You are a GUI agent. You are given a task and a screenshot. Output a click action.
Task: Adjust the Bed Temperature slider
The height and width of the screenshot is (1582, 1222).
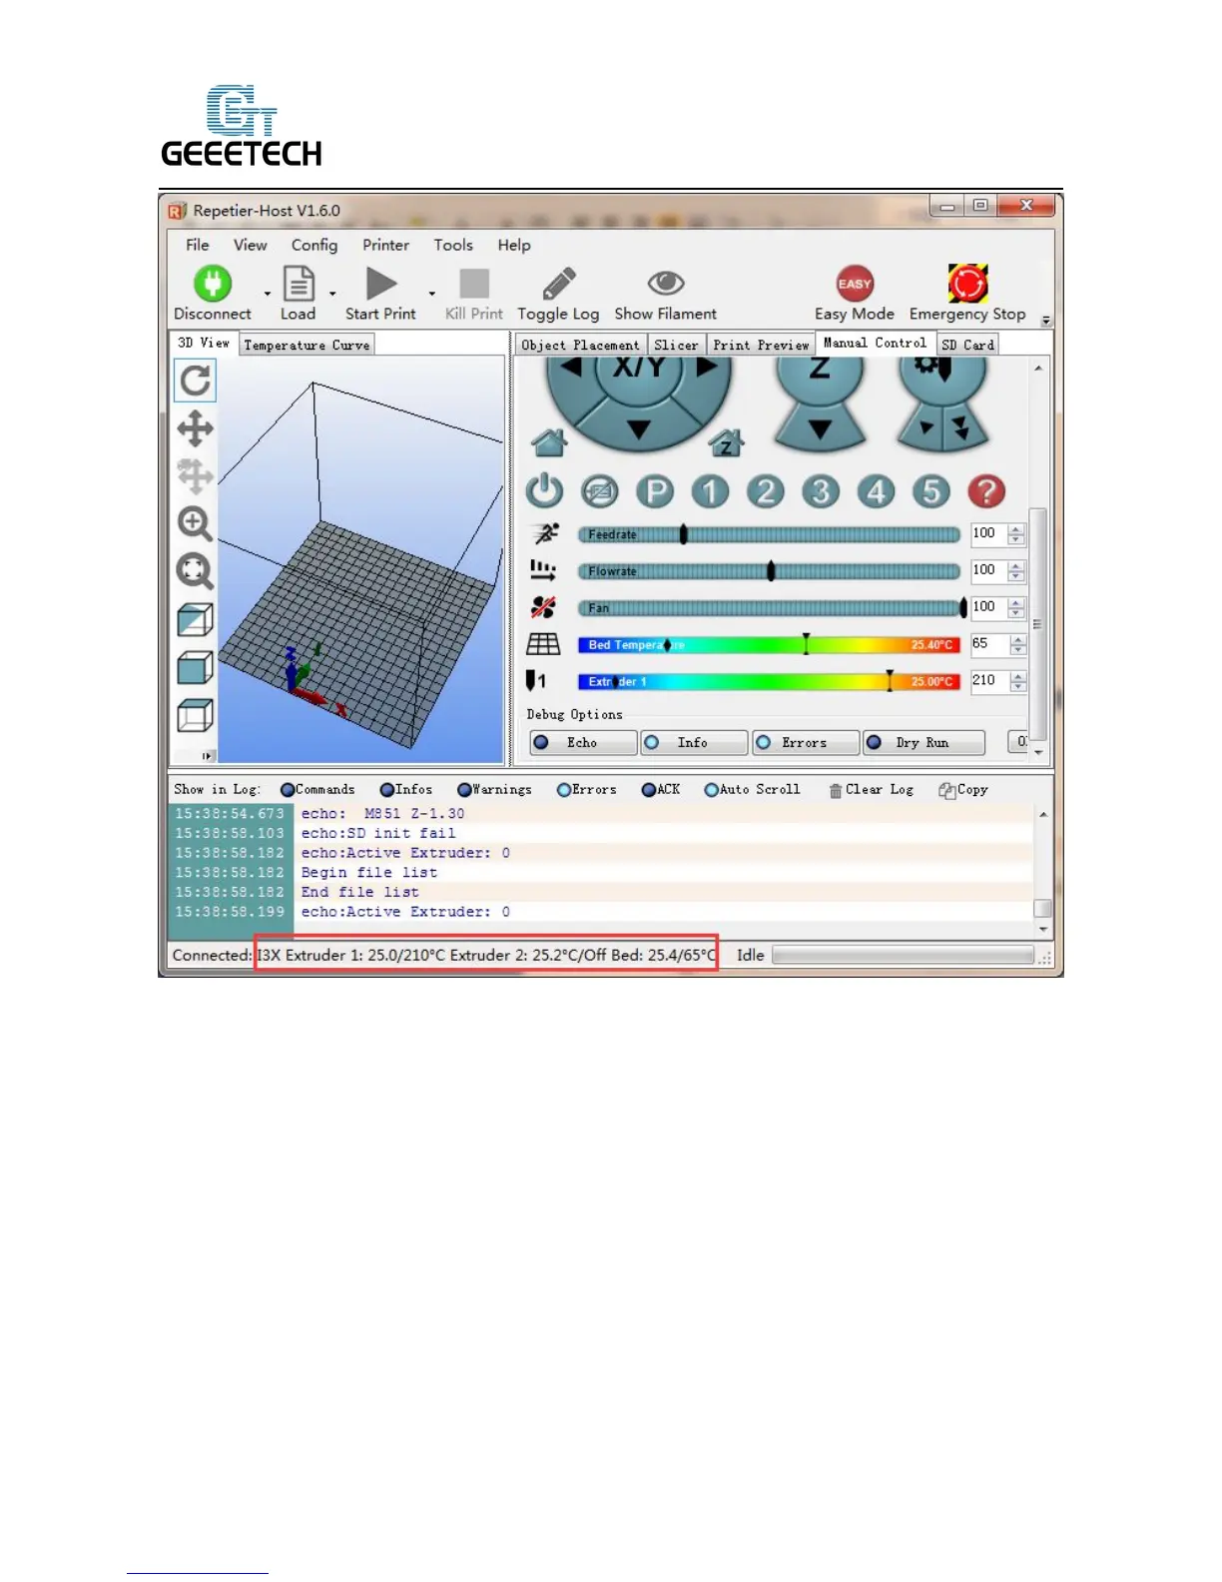[769, 644]
